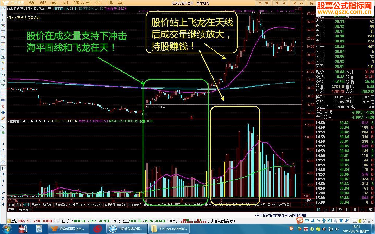Click the 资讯 button in top right bar
Screen dimensions: 375x234
point(281,3)
